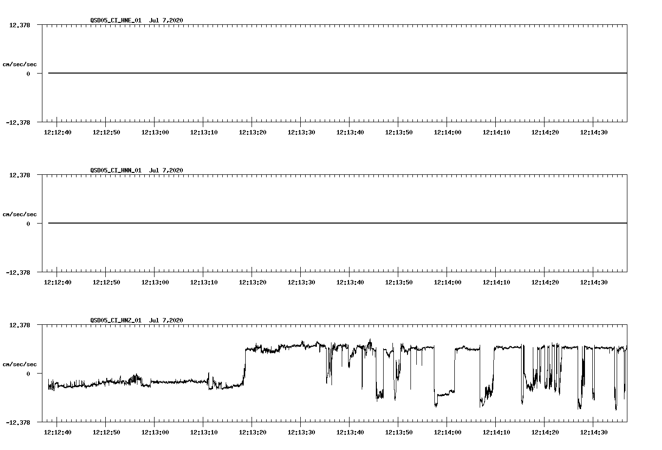Click the 0 axis value on HNZ plot

point(28,374)
